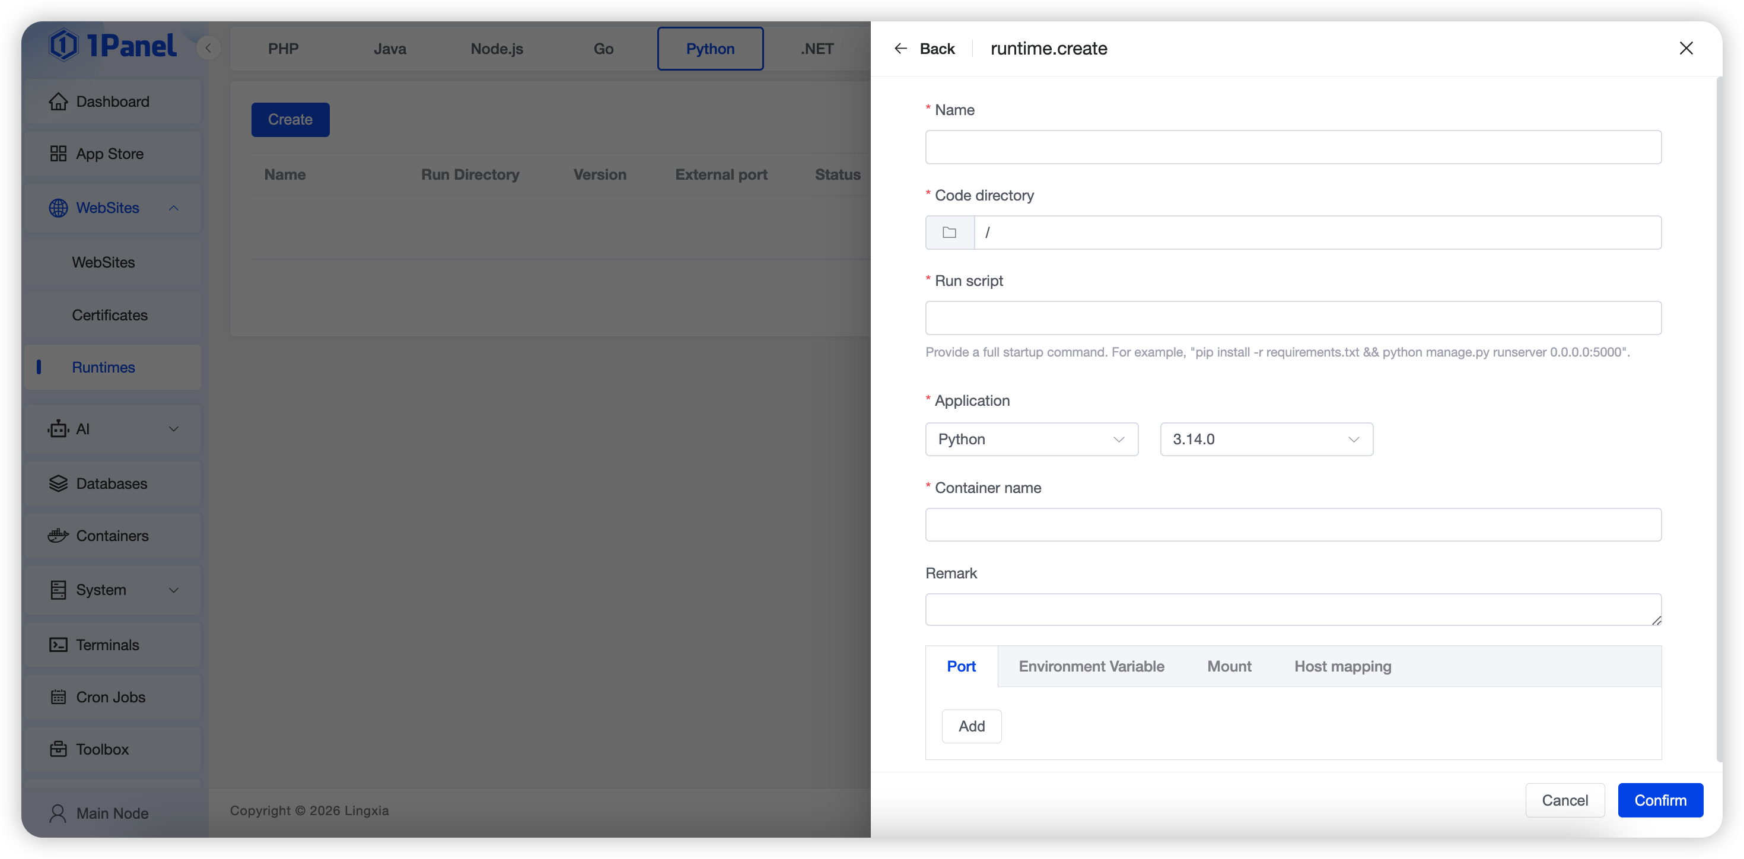Switch to Environment Variable tab

coord(1091,666)
